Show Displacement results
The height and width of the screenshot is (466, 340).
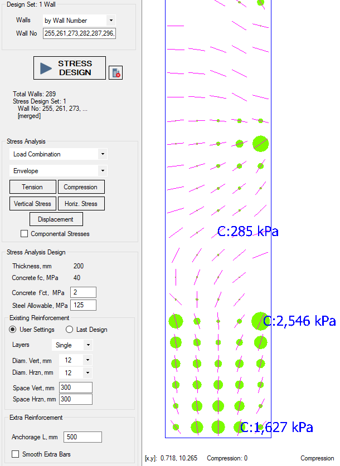[56, 219]
